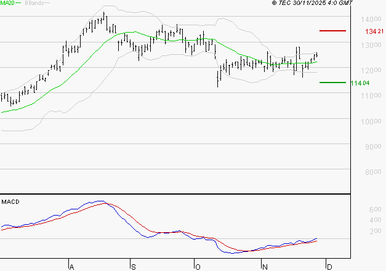Click the A month marker on time axis
The width and height of the screenshot is (386, 271).
(x=71, y=267)
